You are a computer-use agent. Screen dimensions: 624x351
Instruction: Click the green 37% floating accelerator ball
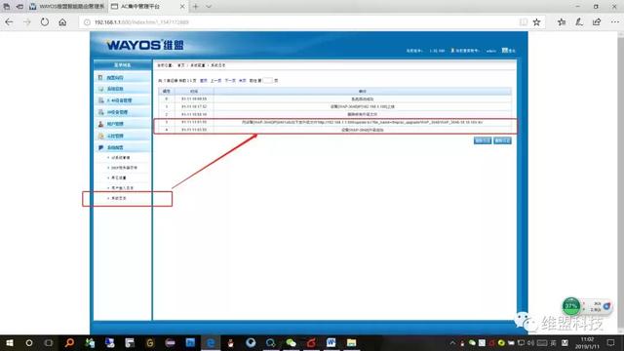[571, 305]
